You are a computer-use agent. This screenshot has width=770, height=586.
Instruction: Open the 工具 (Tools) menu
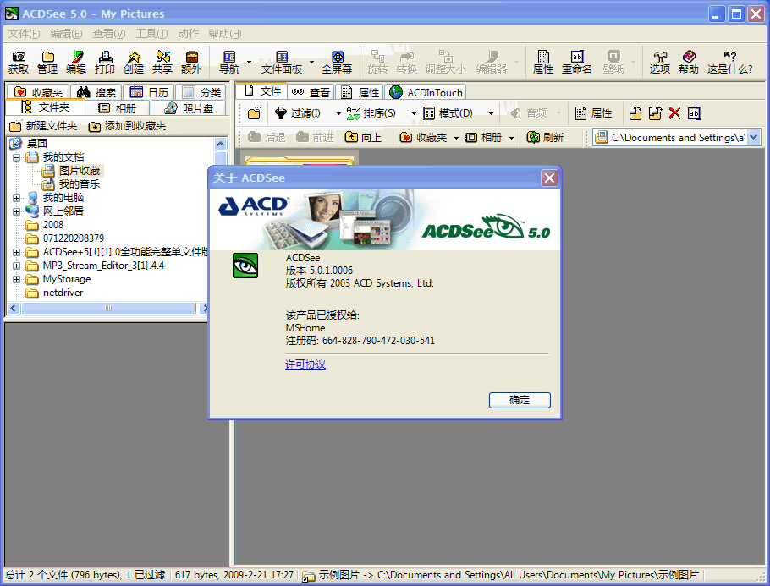pos(151,33)
